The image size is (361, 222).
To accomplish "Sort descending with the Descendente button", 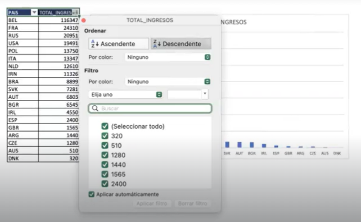I will [x=181, y=44].
